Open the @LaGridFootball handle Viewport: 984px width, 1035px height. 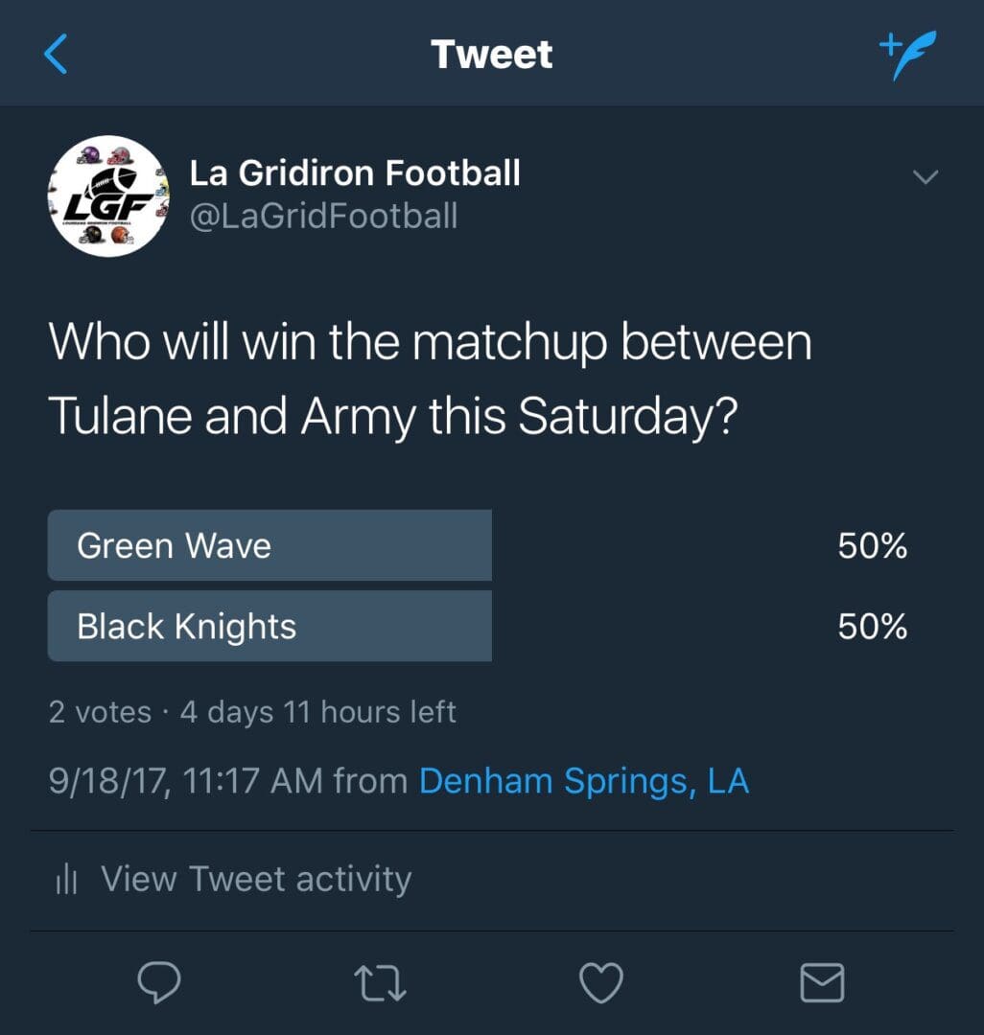pos(323,216)
